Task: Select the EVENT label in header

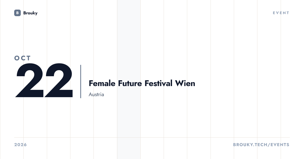Action: (281, 13)
